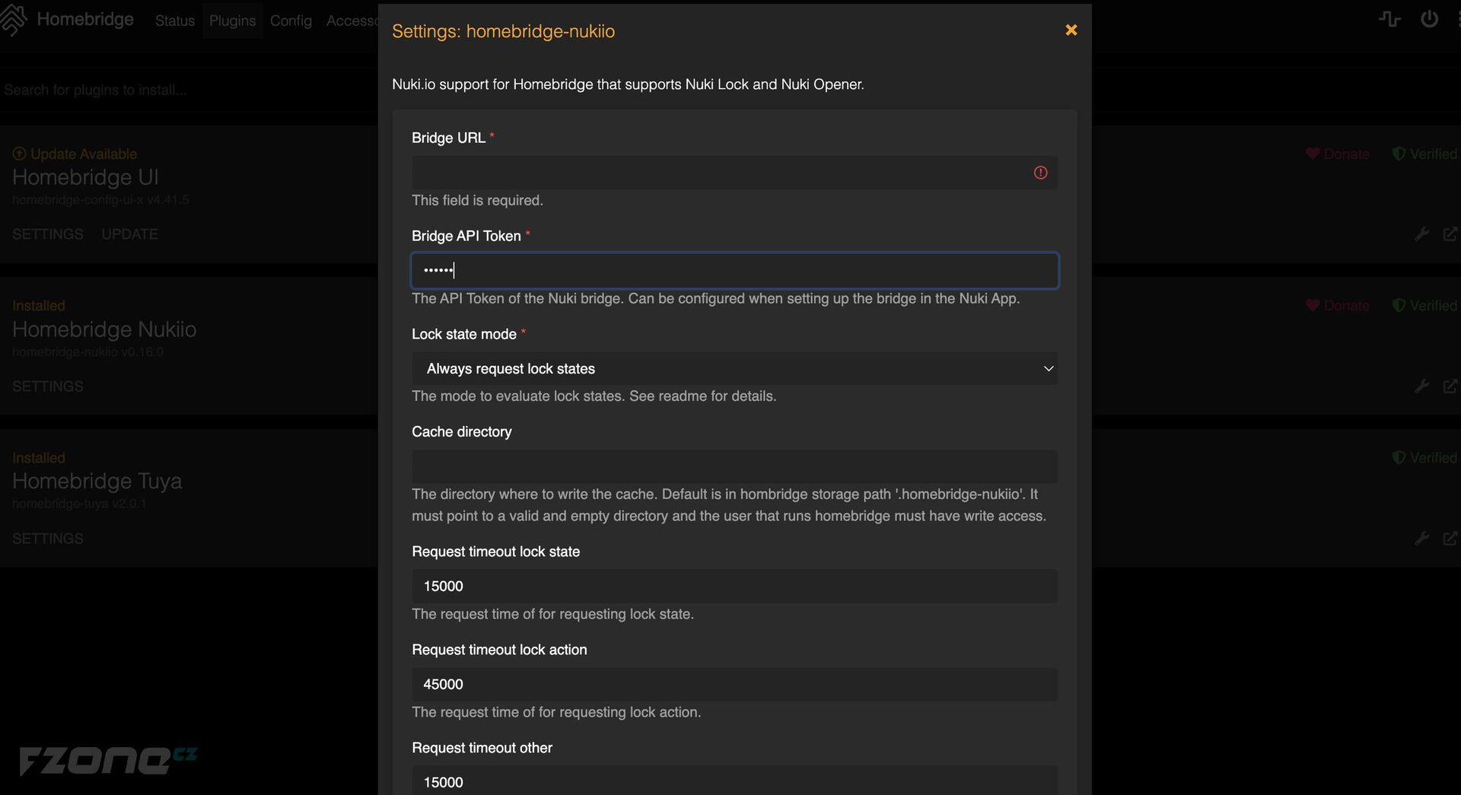Edit Request timeout other value
This screenshot has height=795, width=1461.
734,781
